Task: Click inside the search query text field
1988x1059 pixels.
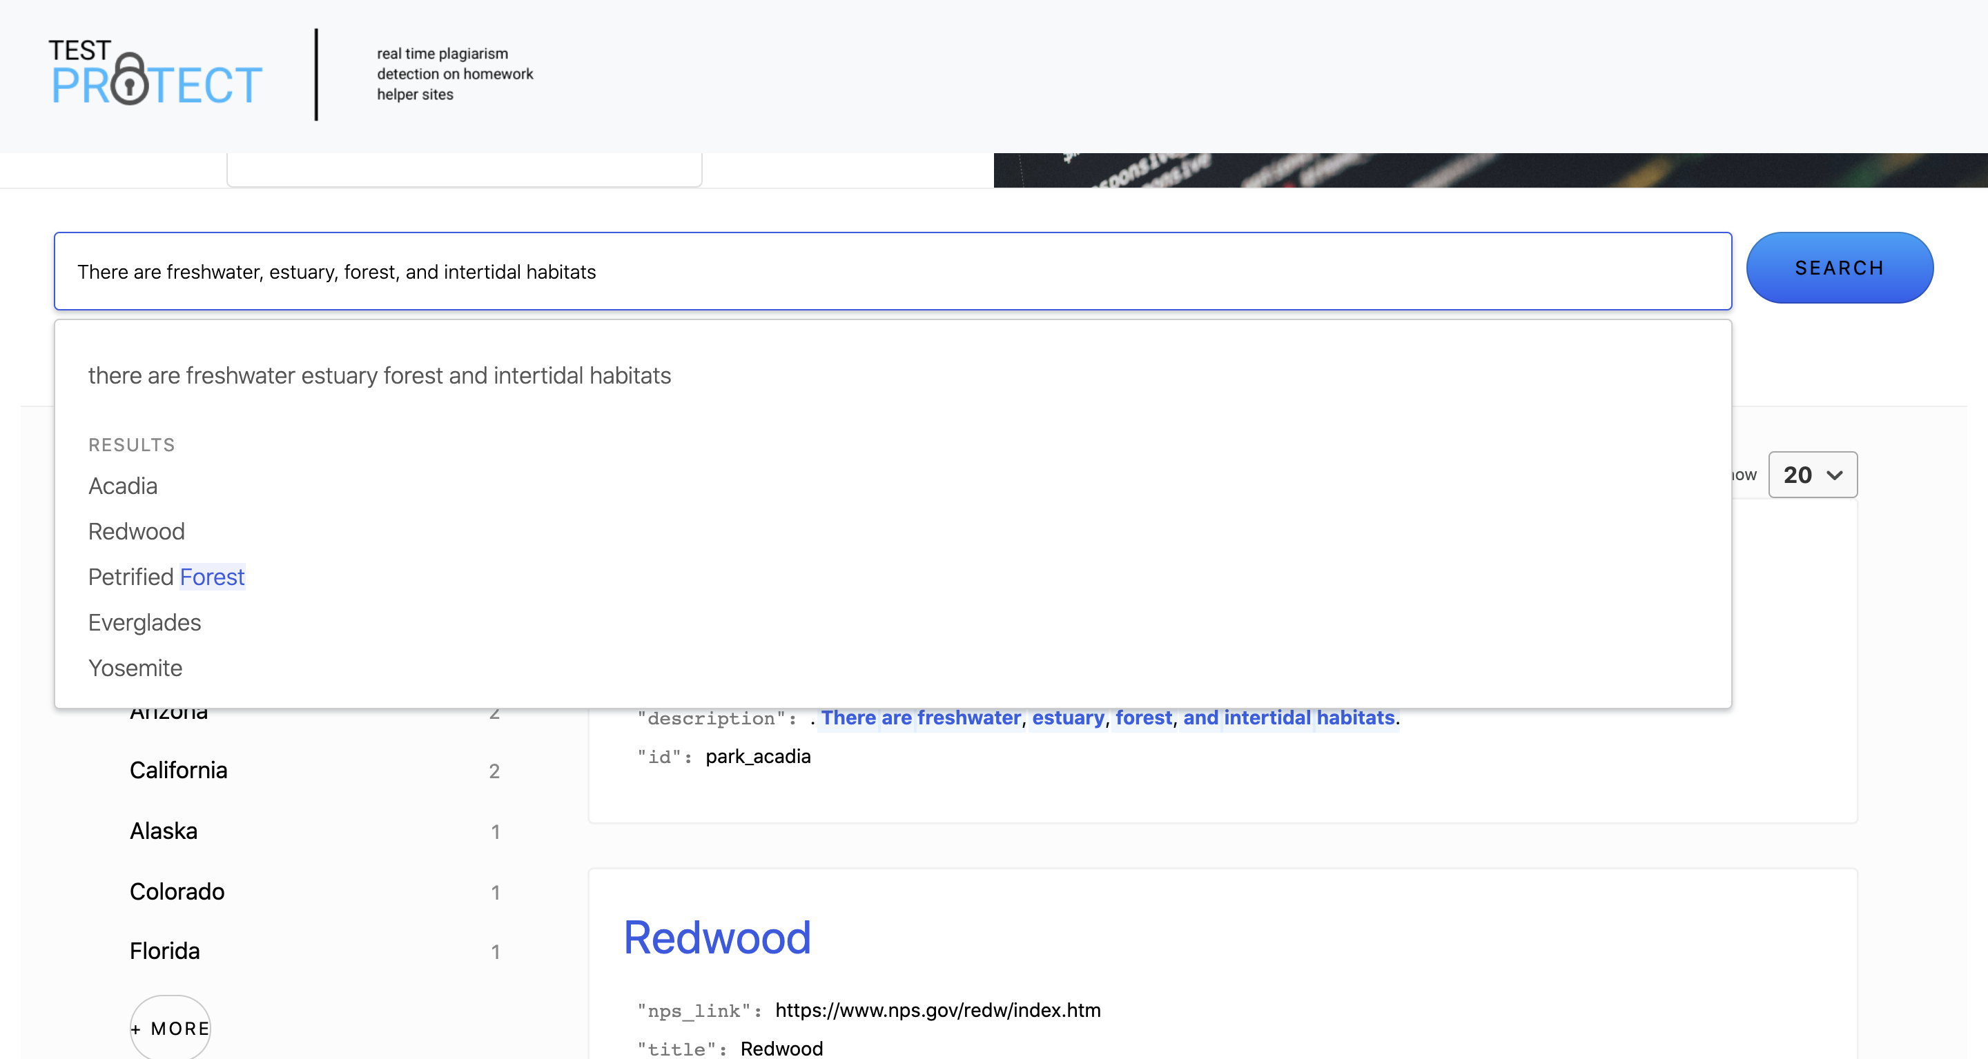Action: coord(891,272)
